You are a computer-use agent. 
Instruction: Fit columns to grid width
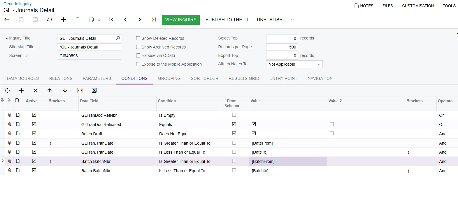click(x=80, y=91)
